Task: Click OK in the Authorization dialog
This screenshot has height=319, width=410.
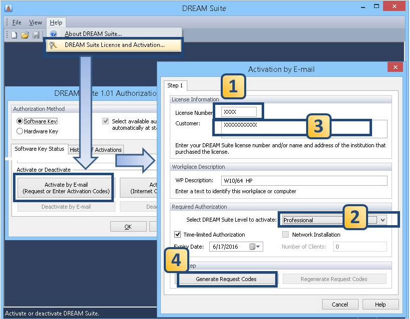Action: tap(128, 227)
